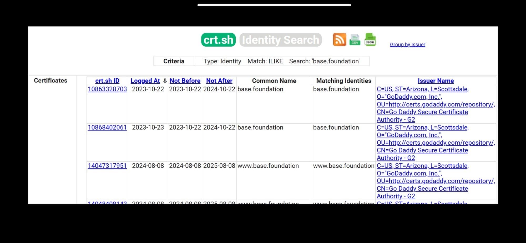Sort by Issuer Name column
This screenshot has height=243, width=526.
pos(436,81)
